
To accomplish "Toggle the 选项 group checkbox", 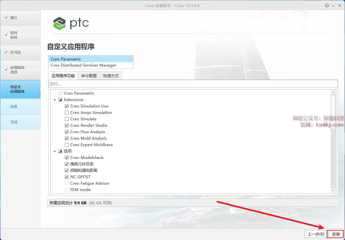I will (x=60, y=151).
